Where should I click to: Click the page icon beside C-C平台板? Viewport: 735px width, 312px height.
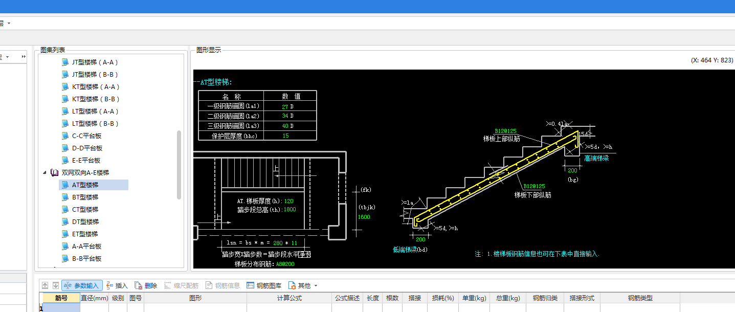[x=65, y=136]
